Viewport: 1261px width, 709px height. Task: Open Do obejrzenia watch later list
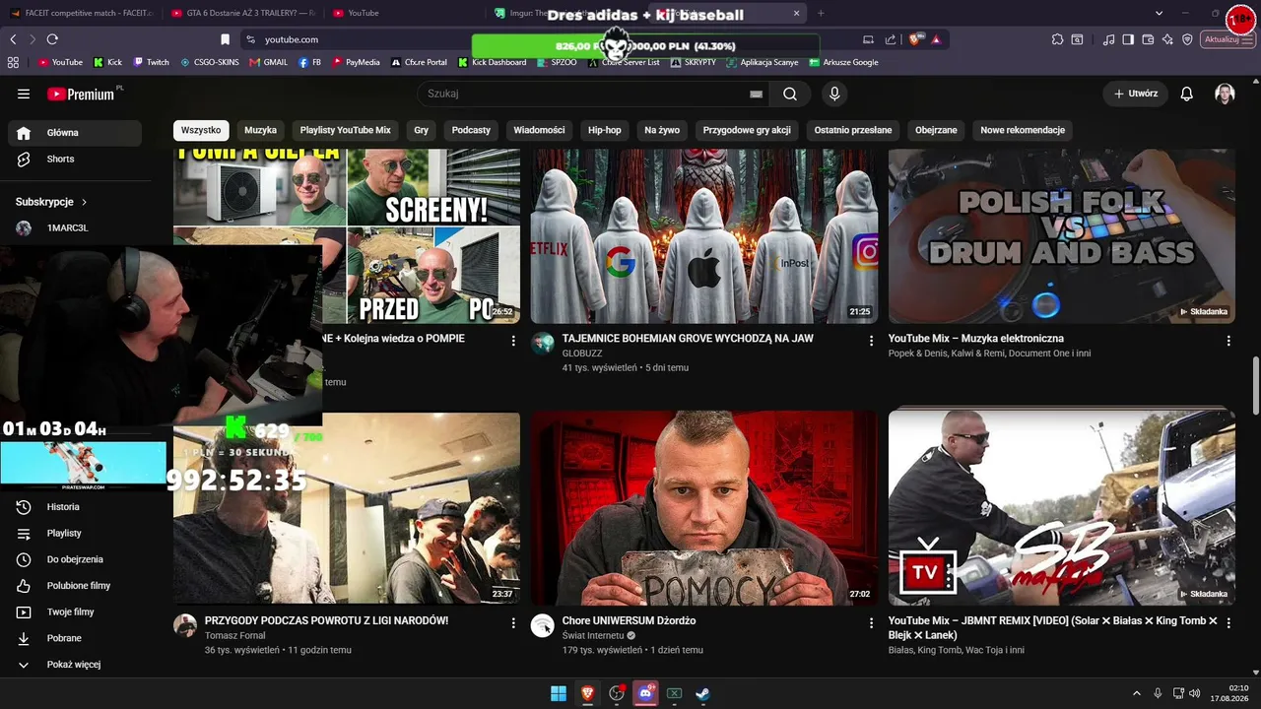point(75,559)
